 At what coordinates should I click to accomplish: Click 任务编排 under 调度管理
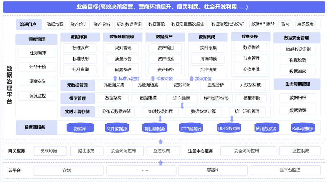click(37, 53)
